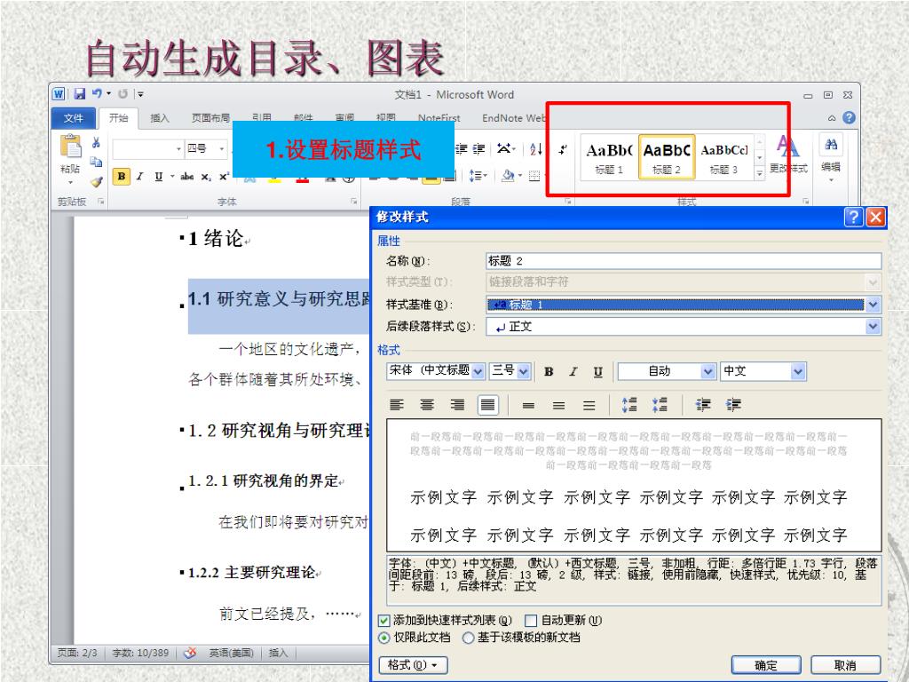Toggle Italic in the ribbon font group
Viewport: 909px width, 682px height.
pos(139,177)
